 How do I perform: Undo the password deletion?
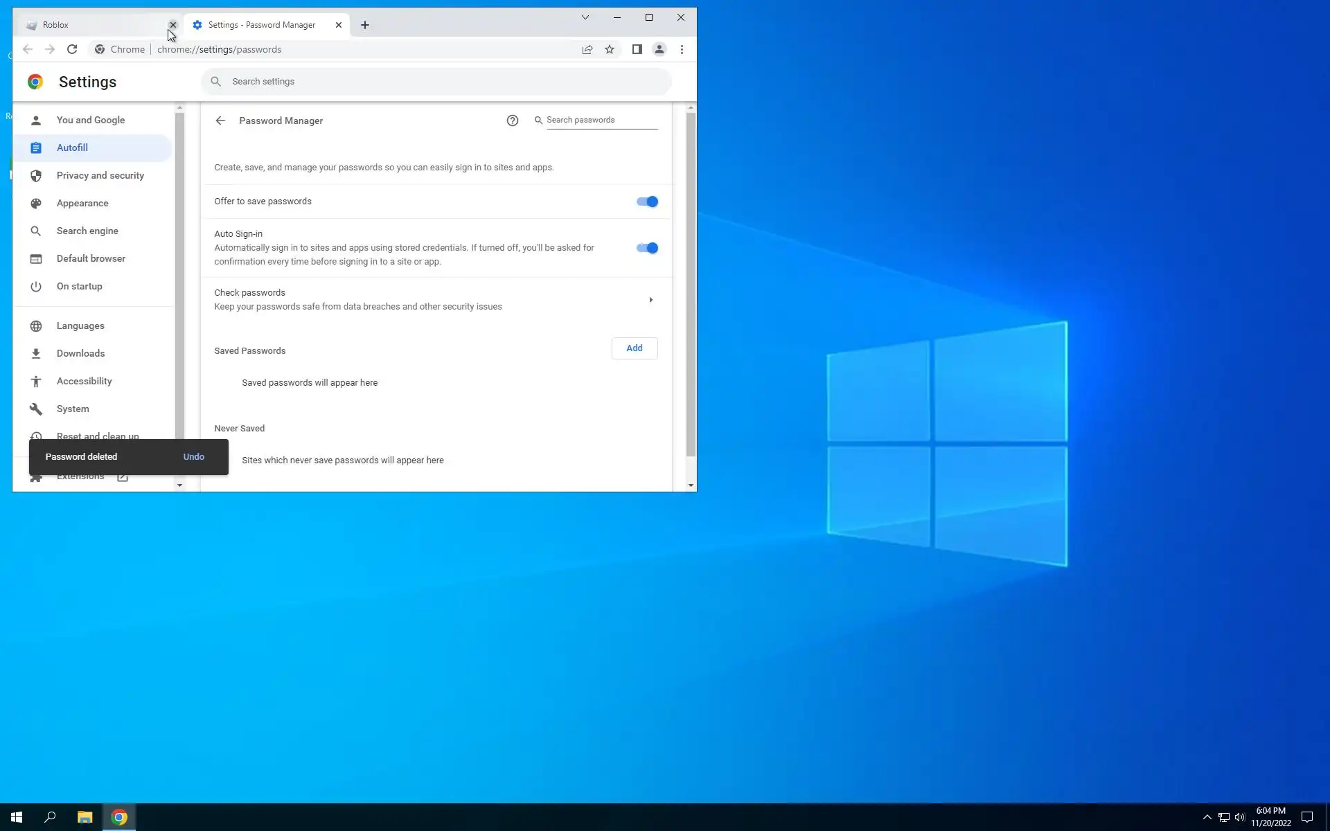[193, 457]
